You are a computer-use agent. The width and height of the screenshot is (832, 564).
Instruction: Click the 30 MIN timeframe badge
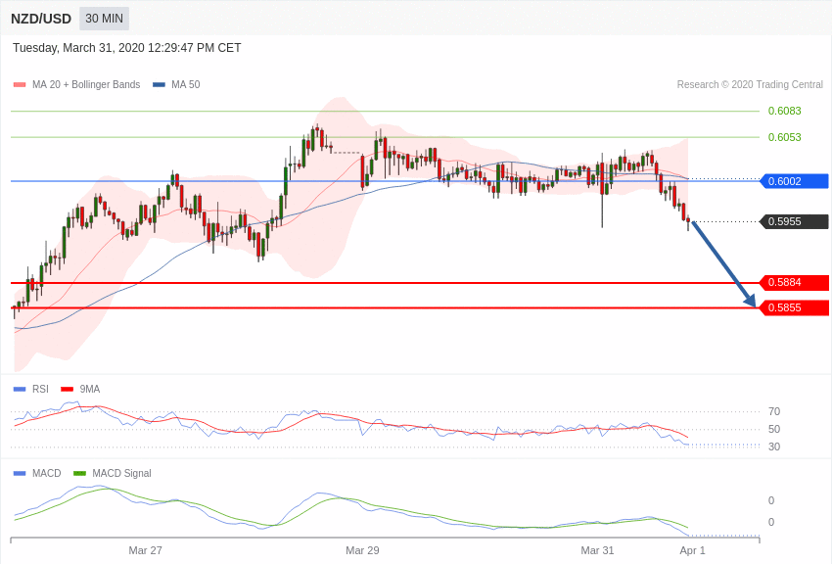(104, 19)
